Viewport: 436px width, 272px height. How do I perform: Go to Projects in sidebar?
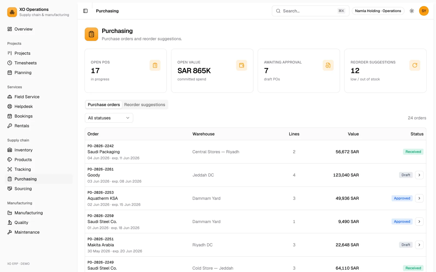[x=39, y=53]
